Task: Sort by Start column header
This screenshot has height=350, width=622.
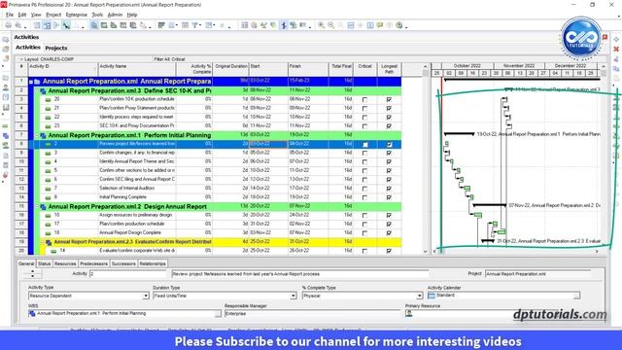Action: [x=268, y=69]
